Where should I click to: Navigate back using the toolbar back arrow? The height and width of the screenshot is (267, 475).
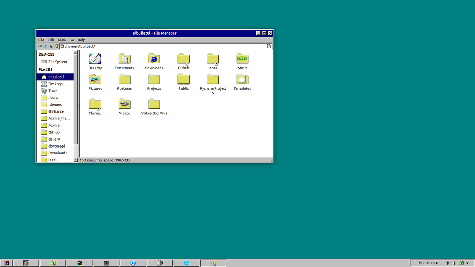(x=40, y=46)
